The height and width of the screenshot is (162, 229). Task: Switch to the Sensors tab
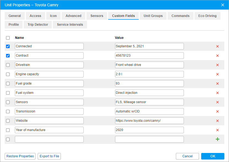click(97, 16)
